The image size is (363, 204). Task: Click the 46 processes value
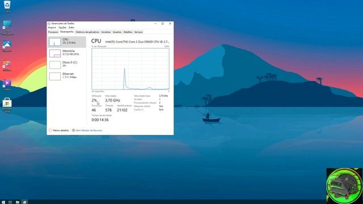pos(94,110)
